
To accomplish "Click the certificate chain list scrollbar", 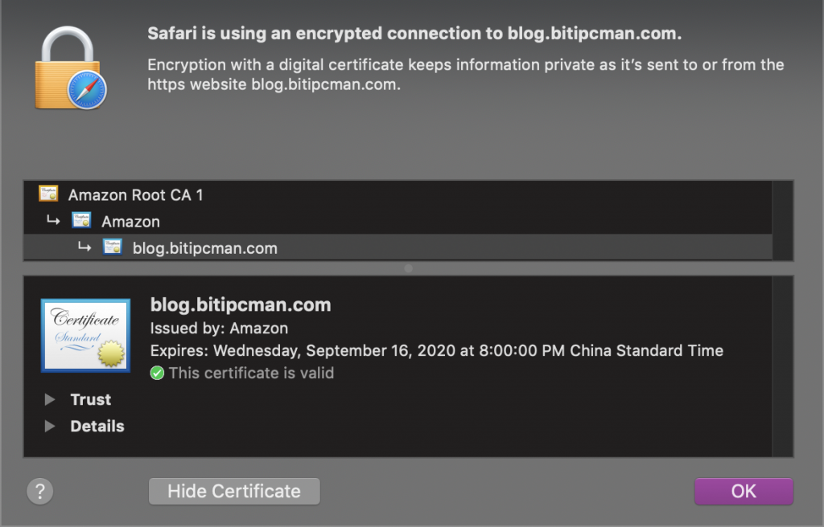I will click(782, 220).
